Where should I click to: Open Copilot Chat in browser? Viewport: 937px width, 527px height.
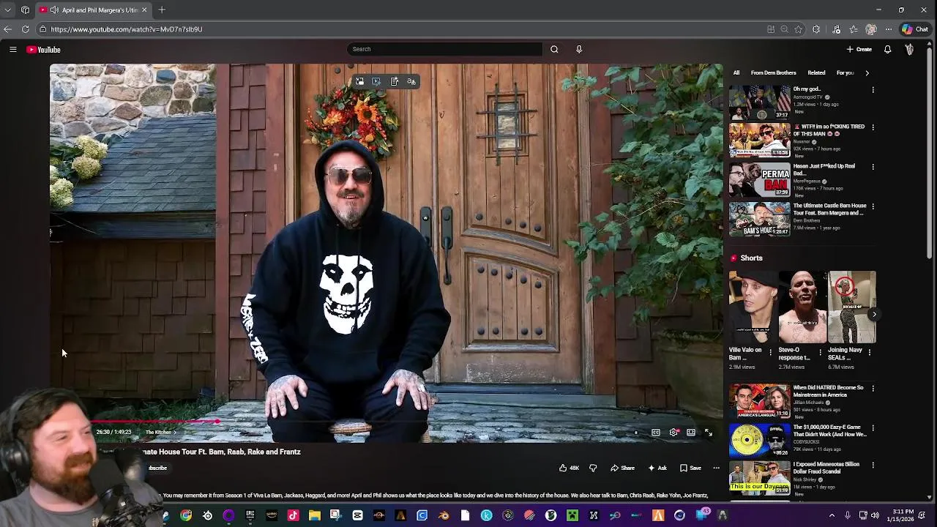tap(915, 29)
